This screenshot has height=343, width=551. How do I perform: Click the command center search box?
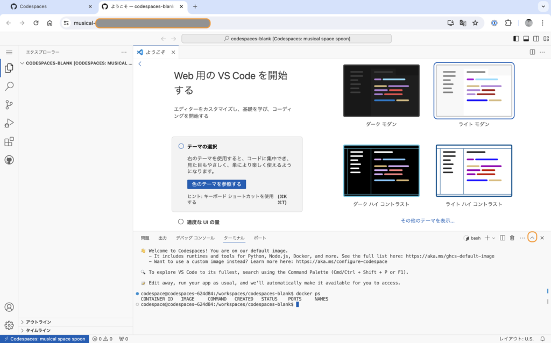point(286,39)
